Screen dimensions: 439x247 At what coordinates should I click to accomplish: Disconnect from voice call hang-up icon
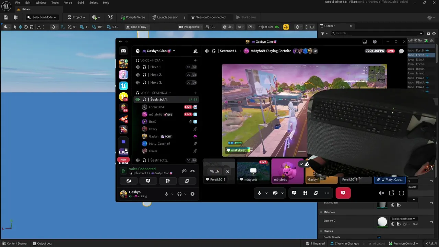pyautogui.click(x=192, y=171)
